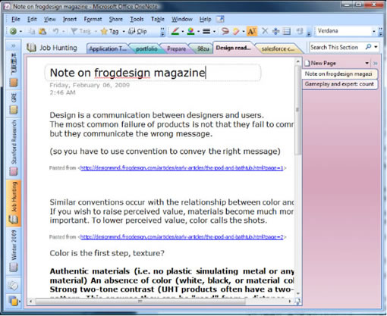Click the line thickness icon

pos(206,31)
